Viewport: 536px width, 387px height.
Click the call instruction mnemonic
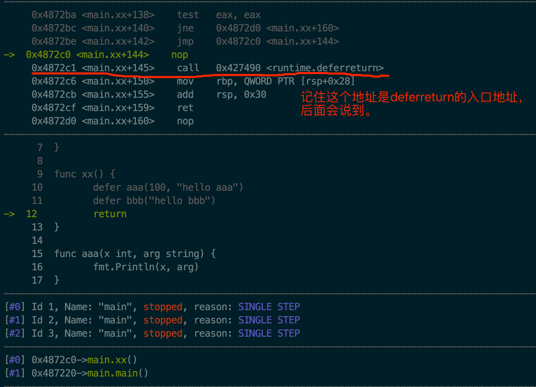coord(188,68)
